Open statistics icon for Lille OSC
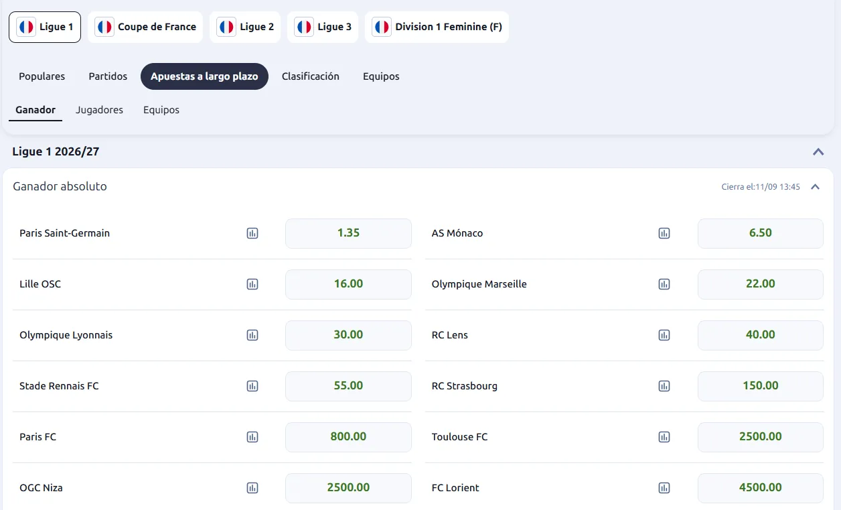The image size is (841, 510). tap(252, 284)
